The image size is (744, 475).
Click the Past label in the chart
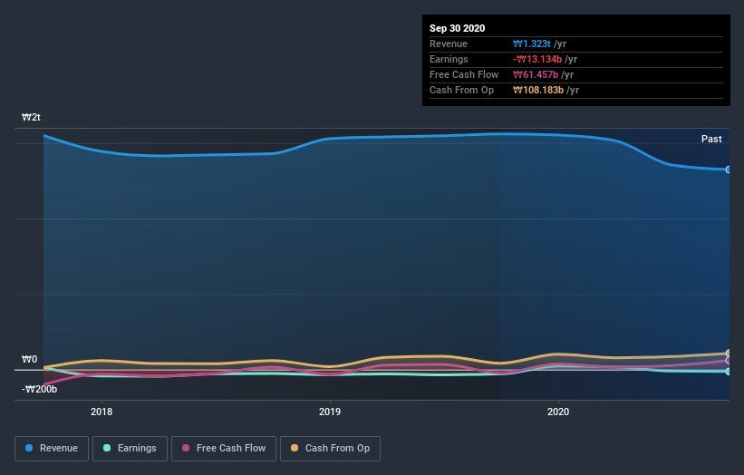[711, 139]
